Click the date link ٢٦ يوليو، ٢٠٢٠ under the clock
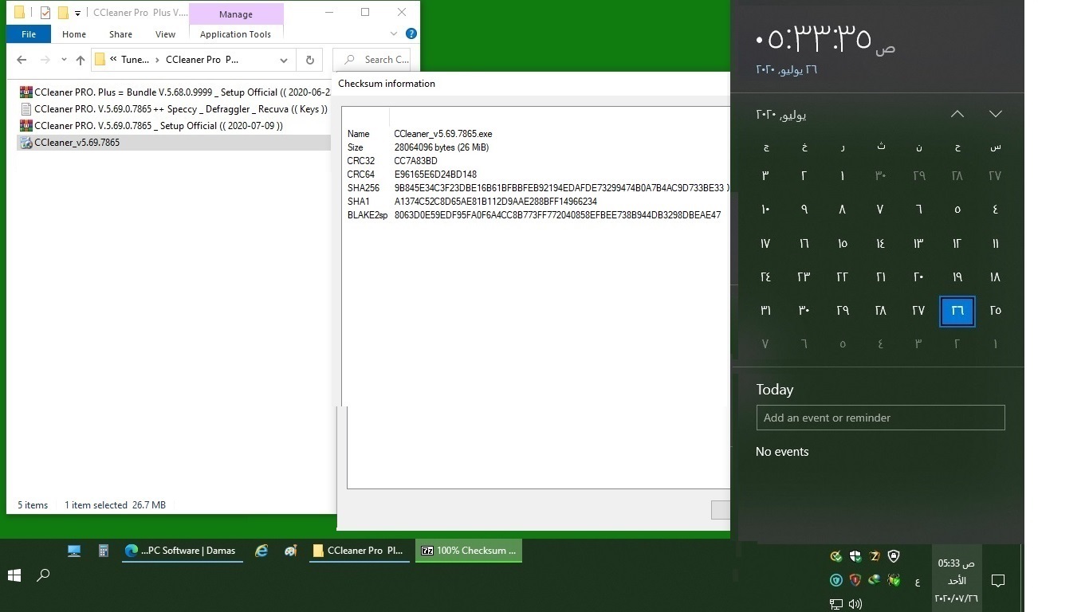The width and height of the screenshot is (1089, 612). click(787, 69)
